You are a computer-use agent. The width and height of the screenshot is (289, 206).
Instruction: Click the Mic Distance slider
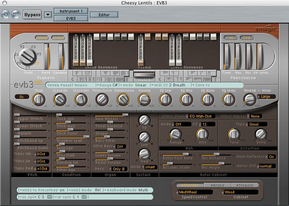[x=216, y=155]
